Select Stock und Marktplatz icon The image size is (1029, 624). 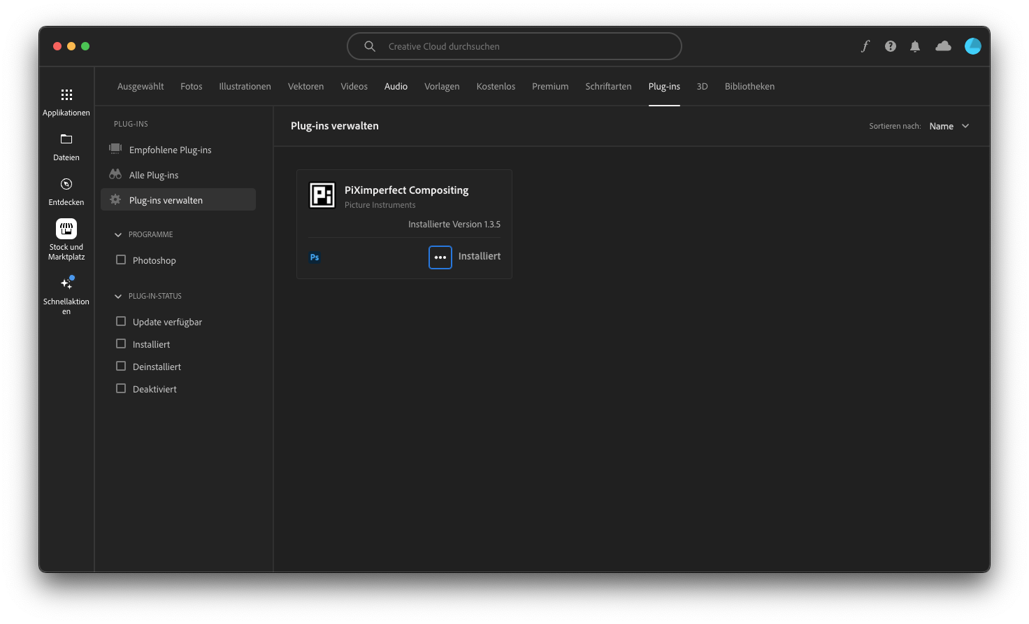tap(66, 229)
